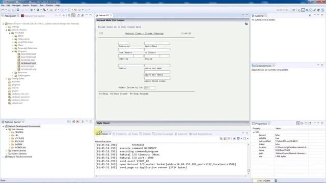Click the Quick Access field
The image size is (326, 183).
coord(282,10)
